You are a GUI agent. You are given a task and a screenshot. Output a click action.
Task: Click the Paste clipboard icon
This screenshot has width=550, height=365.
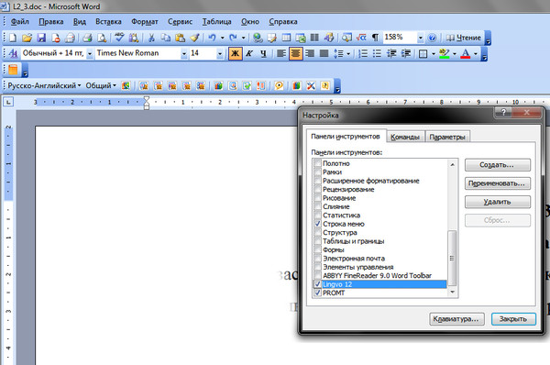click(180, 38)
